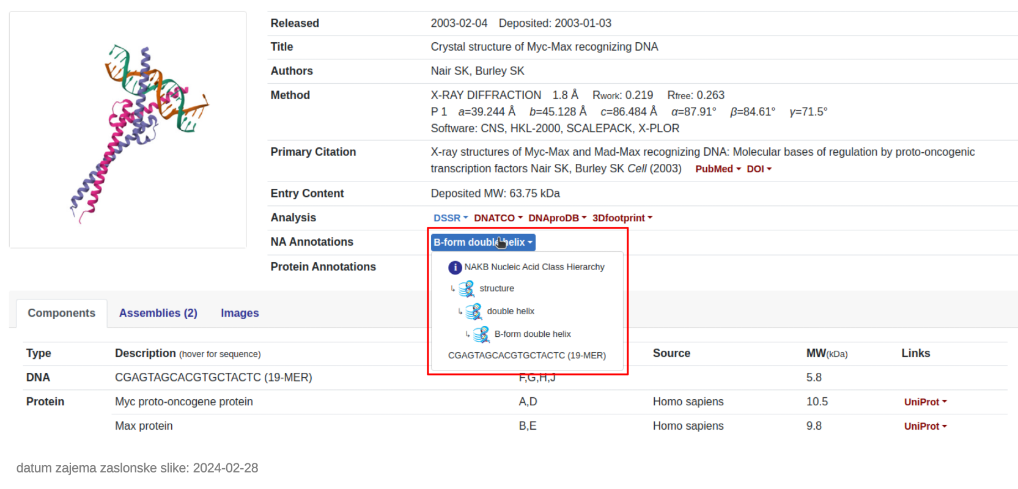Click the hierarchy icon next to 'structure'
This screenshot has width=1018, height=489.
[467, 289]
